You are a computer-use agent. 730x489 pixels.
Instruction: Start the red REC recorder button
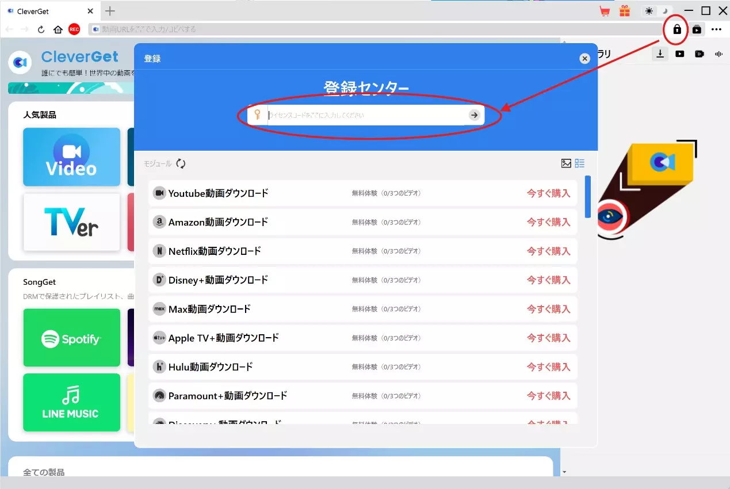pos(74,29)
